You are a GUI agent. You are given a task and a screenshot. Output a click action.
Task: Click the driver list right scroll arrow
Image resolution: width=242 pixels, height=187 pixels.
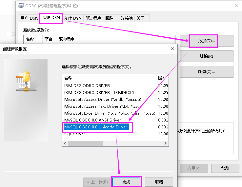166,143
